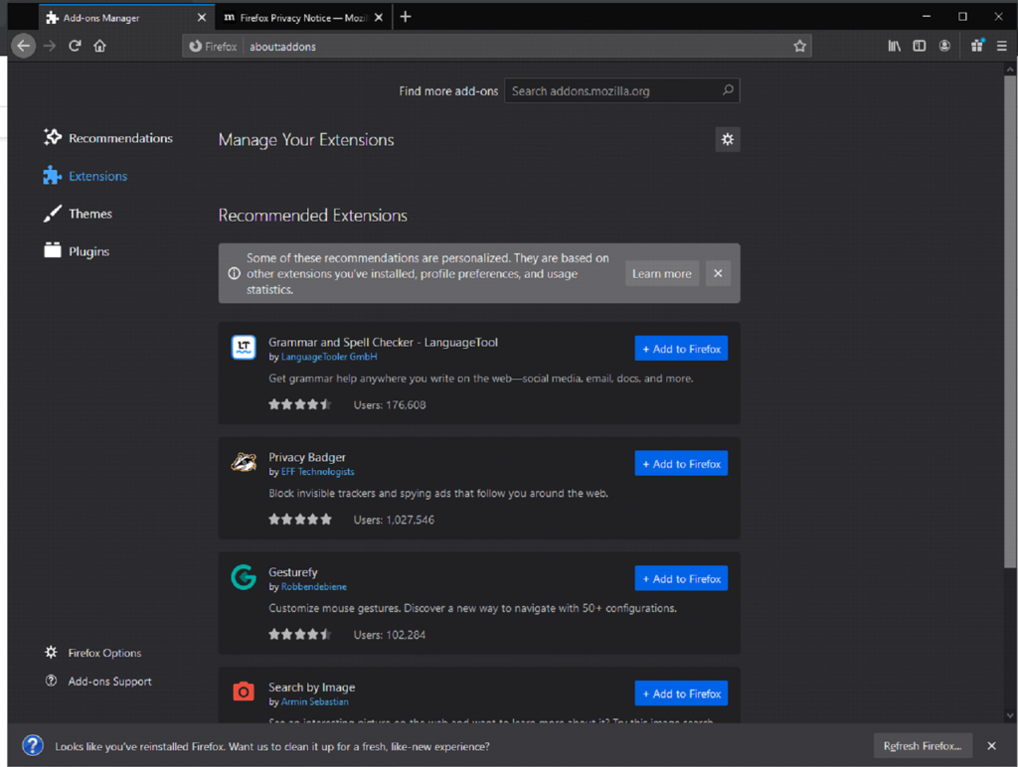The width and height of the screenshot is (1018, 767).
Task: Open the Plugins sidebar section
Action: coord(76,251)
